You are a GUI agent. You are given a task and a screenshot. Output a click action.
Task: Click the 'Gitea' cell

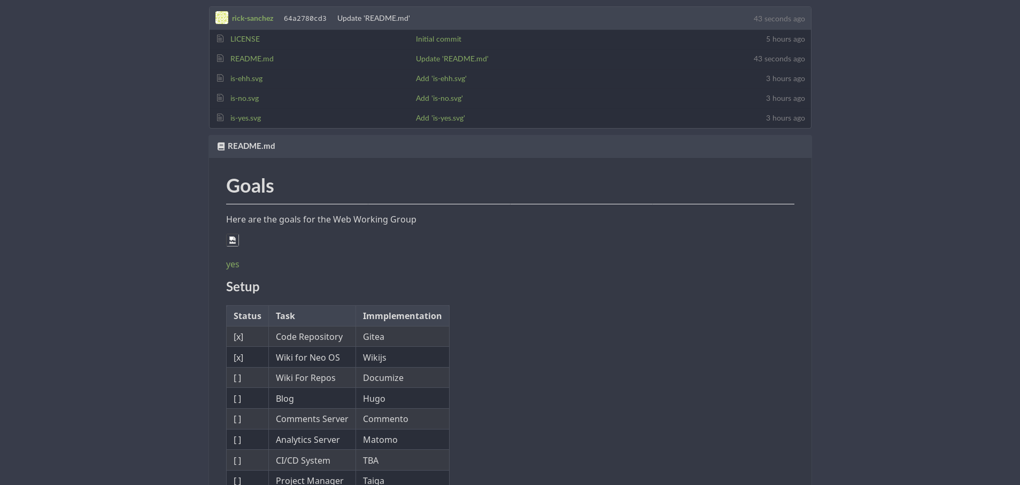(x=403, y=337)
